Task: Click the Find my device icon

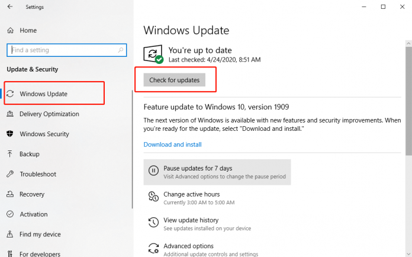Action: 10,234
